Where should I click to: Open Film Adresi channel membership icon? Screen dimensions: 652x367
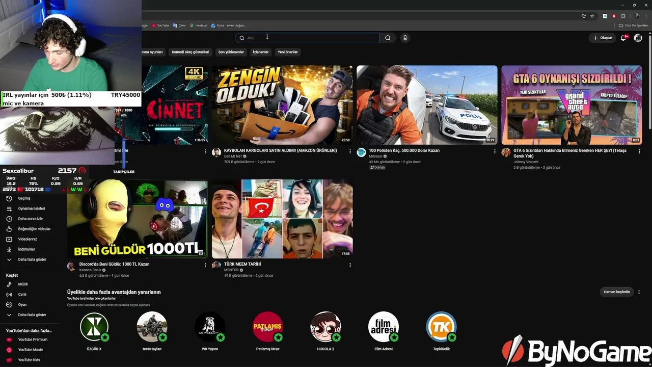[x=384, y=326]
